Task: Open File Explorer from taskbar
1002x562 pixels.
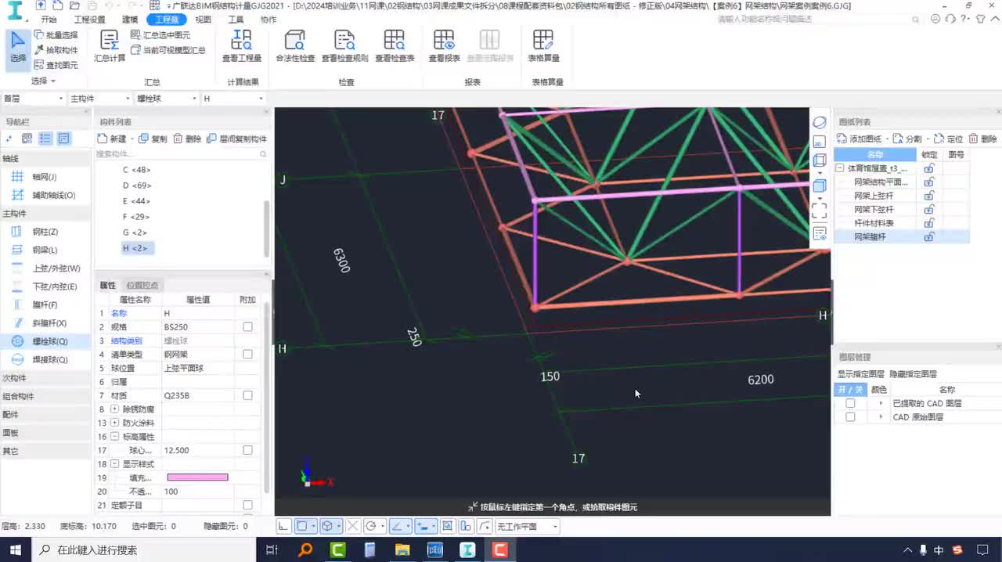Action: coord(402,550)
